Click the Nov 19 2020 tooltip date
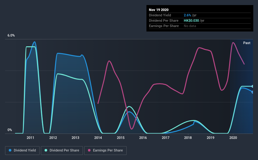 coord(159,10)
